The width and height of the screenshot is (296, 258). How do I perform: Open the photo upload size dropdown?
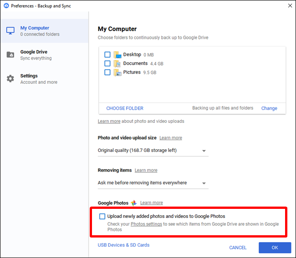[x=153, y=151]
